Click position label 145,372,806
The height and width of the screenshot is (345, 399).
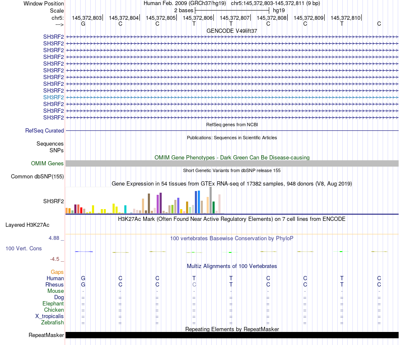click(x=197, y=18)
